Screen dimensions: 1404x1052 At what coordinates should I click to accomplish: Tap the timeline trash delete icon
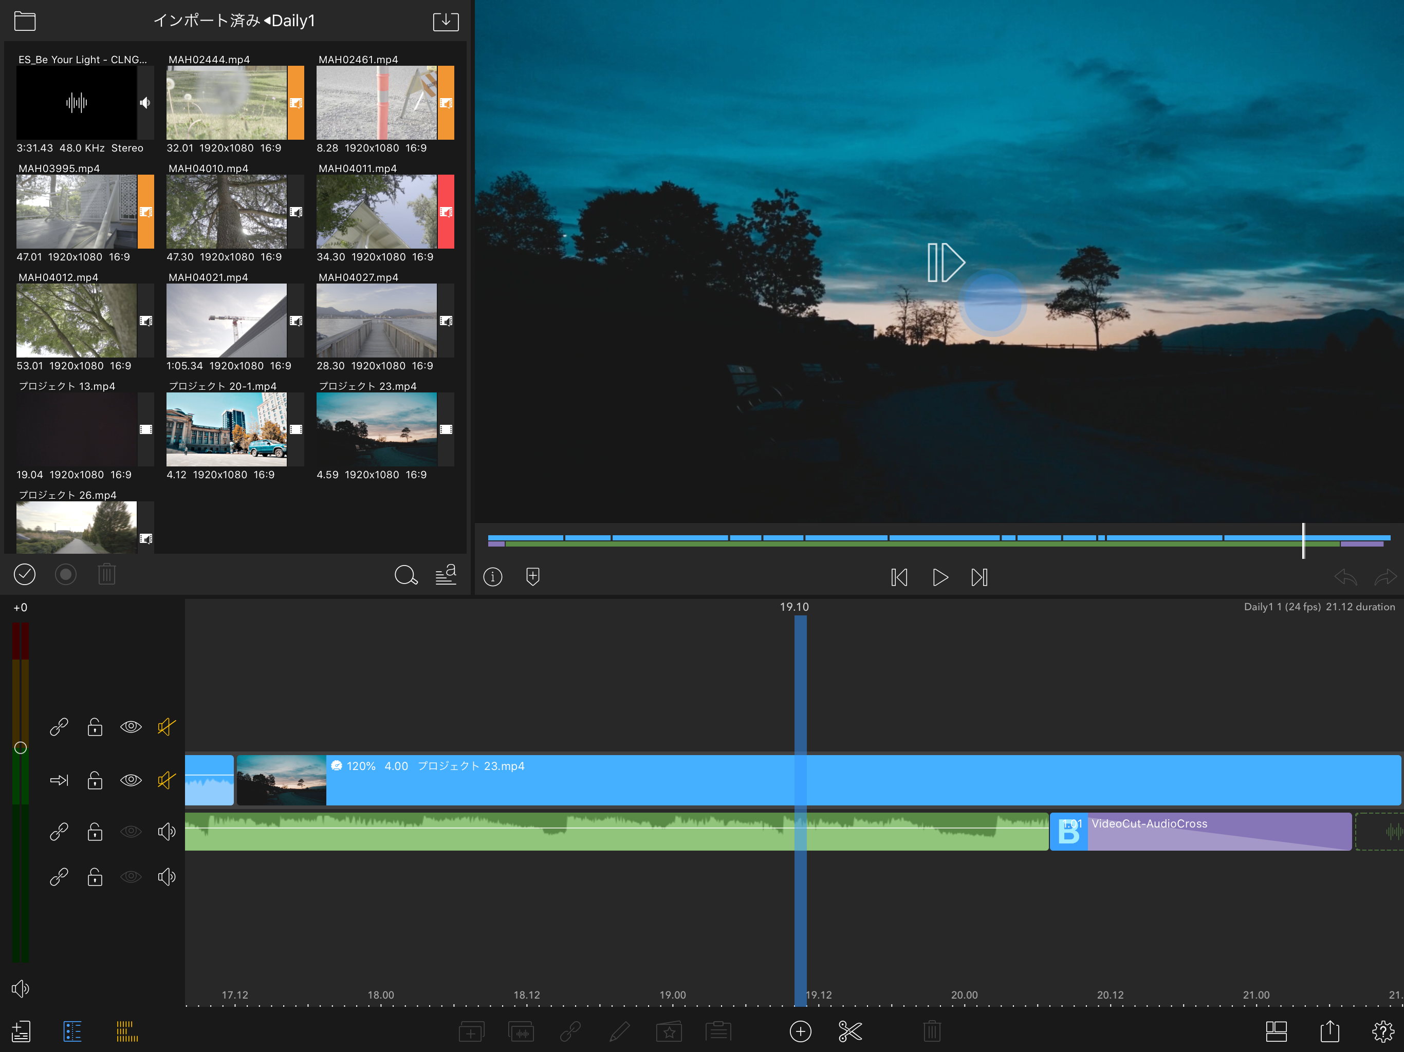[931, 1031]
